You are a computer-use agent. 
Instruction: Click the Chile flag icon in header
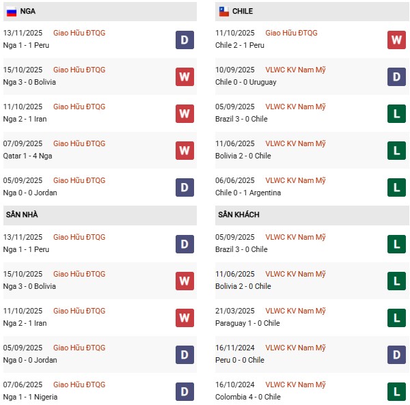223,12
